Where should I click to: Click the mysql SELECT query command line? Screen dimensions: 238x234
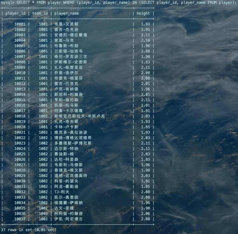click(x=119, y=3)
